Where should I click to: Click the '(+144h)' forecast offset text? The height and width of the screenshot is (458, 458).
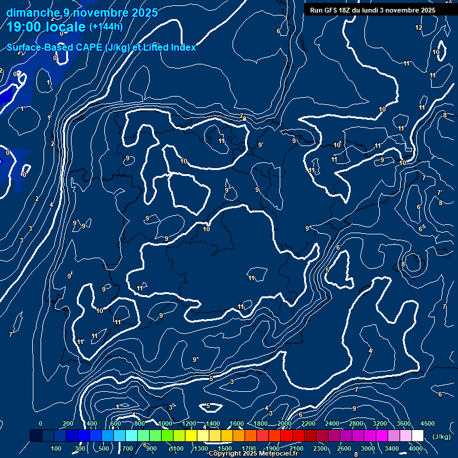(106, 27)
